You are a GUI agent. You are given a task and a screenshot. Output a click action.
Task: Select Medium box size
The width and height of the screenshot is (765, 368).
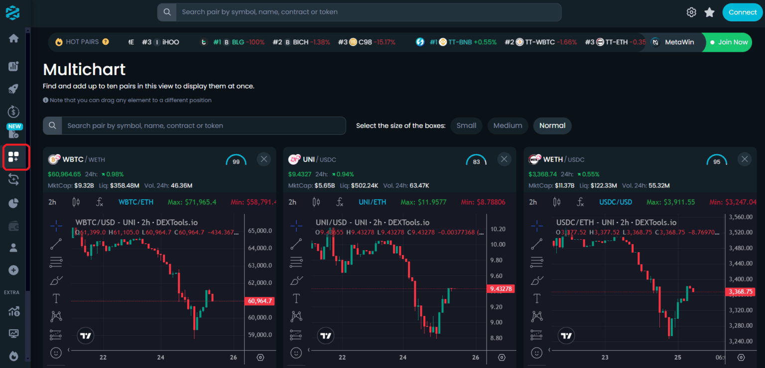point(508,126)
